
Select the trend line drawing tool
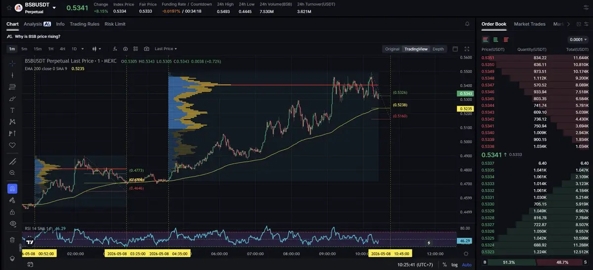coord(12,75)
